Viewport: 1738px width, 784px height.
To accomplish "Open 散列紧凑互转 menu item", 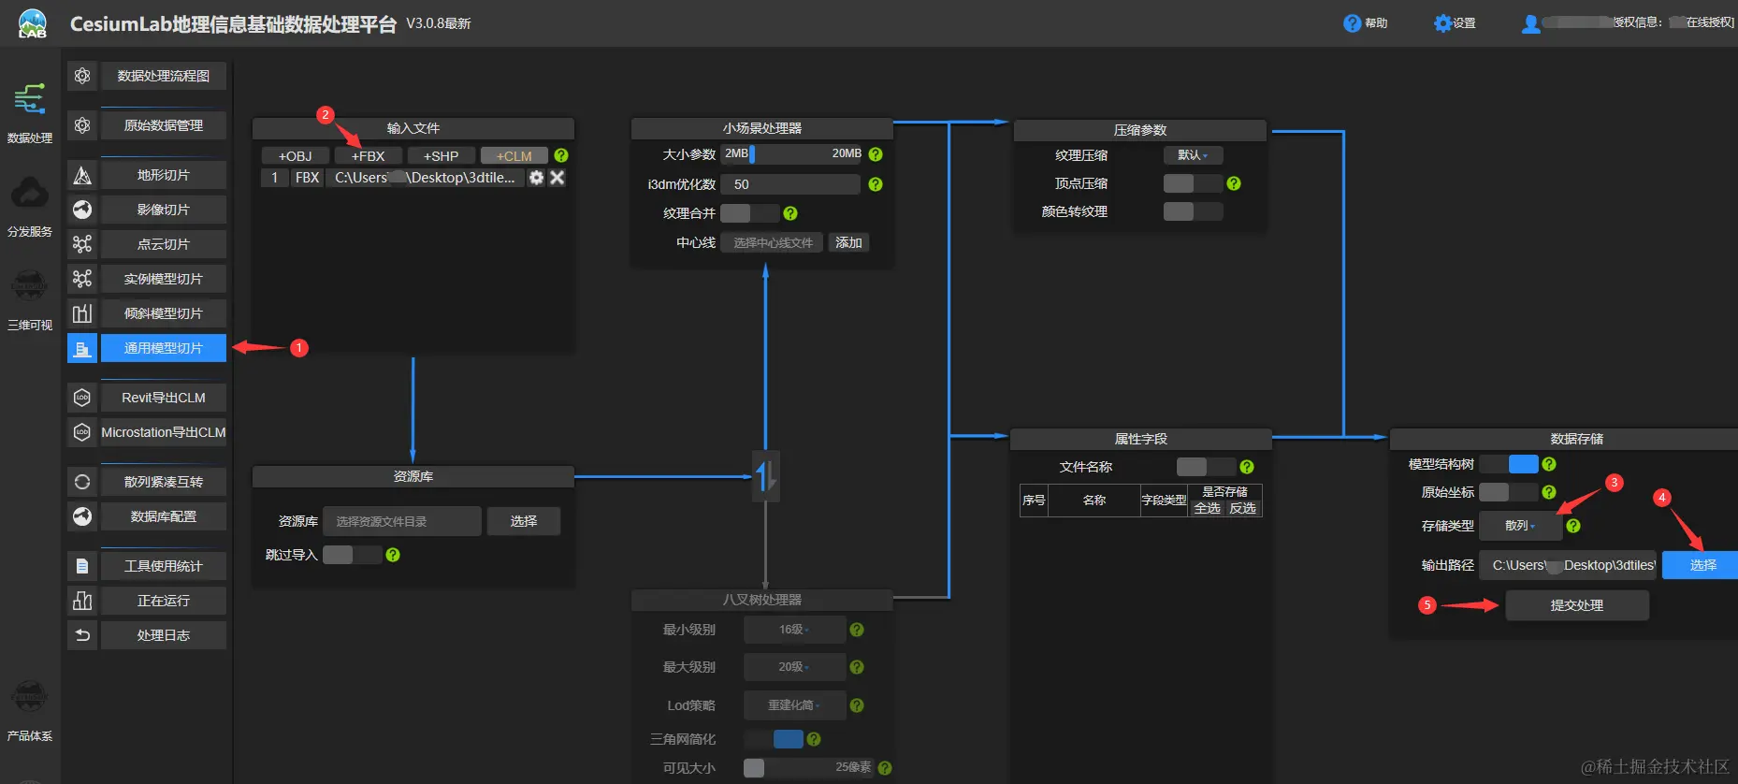I will coord(164,482).
